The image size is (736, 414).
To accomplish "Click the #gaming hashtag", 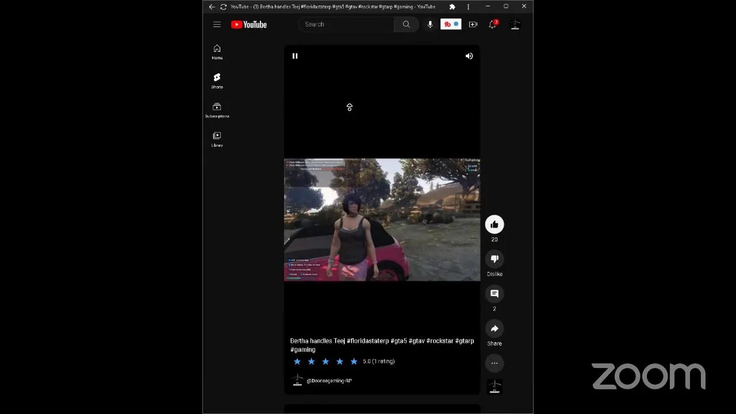I will [x=303, y=350].
